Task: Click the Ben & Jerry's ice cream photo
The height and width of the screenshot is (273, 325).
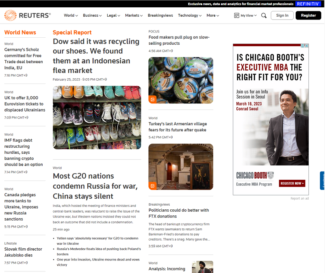Action: tap(181, 80)
